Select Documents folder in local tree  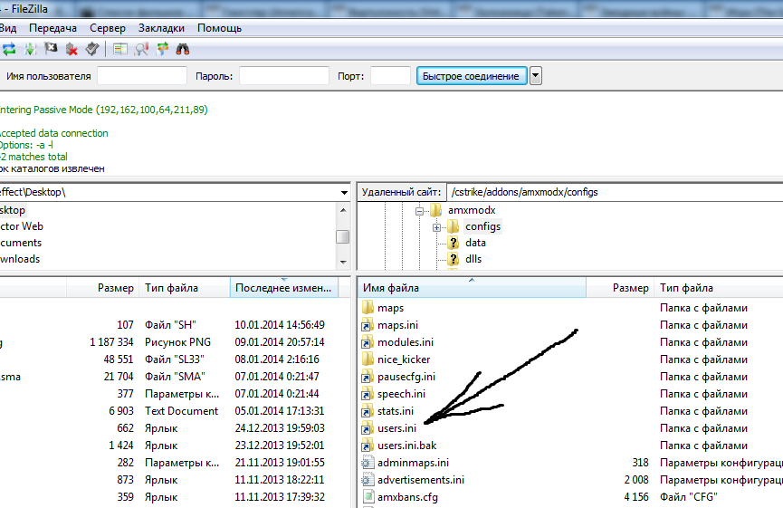[x=21, y=243]
